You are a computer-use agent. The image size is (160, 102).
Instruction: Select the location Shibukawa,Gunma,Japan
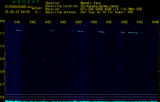click(x=100, y=6)
